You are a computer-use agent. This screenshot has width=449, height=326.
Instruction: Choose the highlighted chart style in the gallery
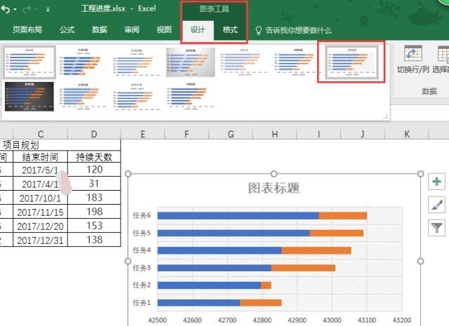pos(350,62)
